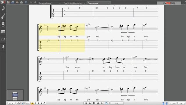Switch to the Desperado.gpx tab
186x105 pixels.
click(45, 3)
